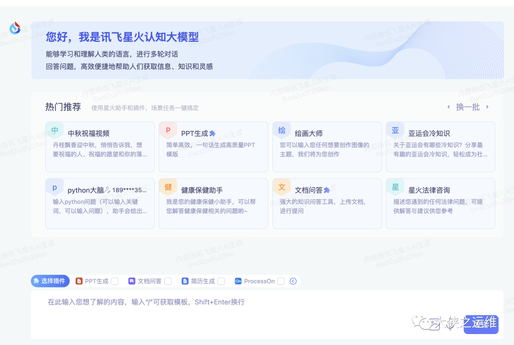Toggle the ProcessOn plugin checkbox
Screen dimensions: 514x345
point(281,281)
